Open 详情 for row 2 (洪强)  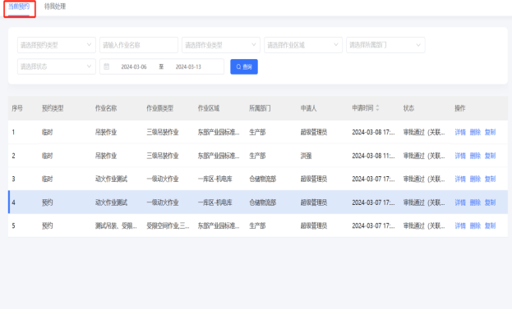click(x=460, y=156)
